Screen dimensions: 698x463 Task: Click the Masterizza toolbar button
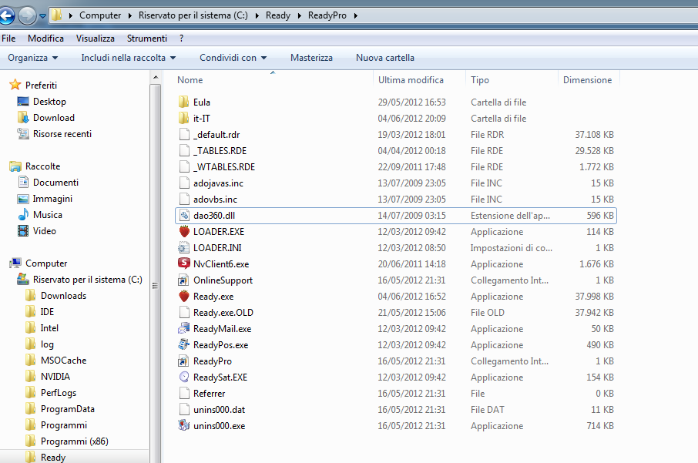(x=311, y=58)
